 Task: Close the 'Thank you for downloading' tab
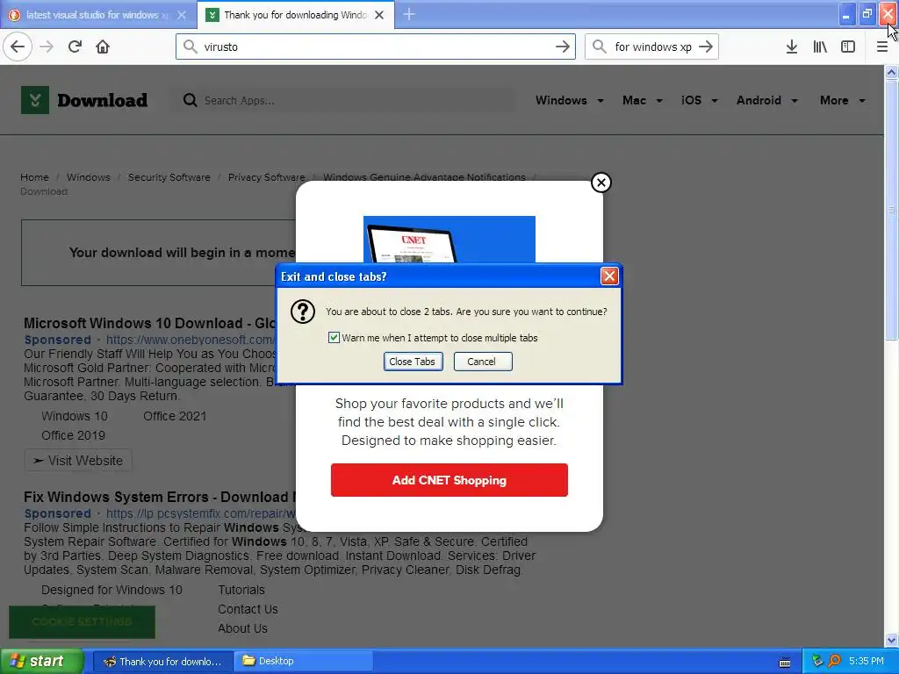coord(379,15)
